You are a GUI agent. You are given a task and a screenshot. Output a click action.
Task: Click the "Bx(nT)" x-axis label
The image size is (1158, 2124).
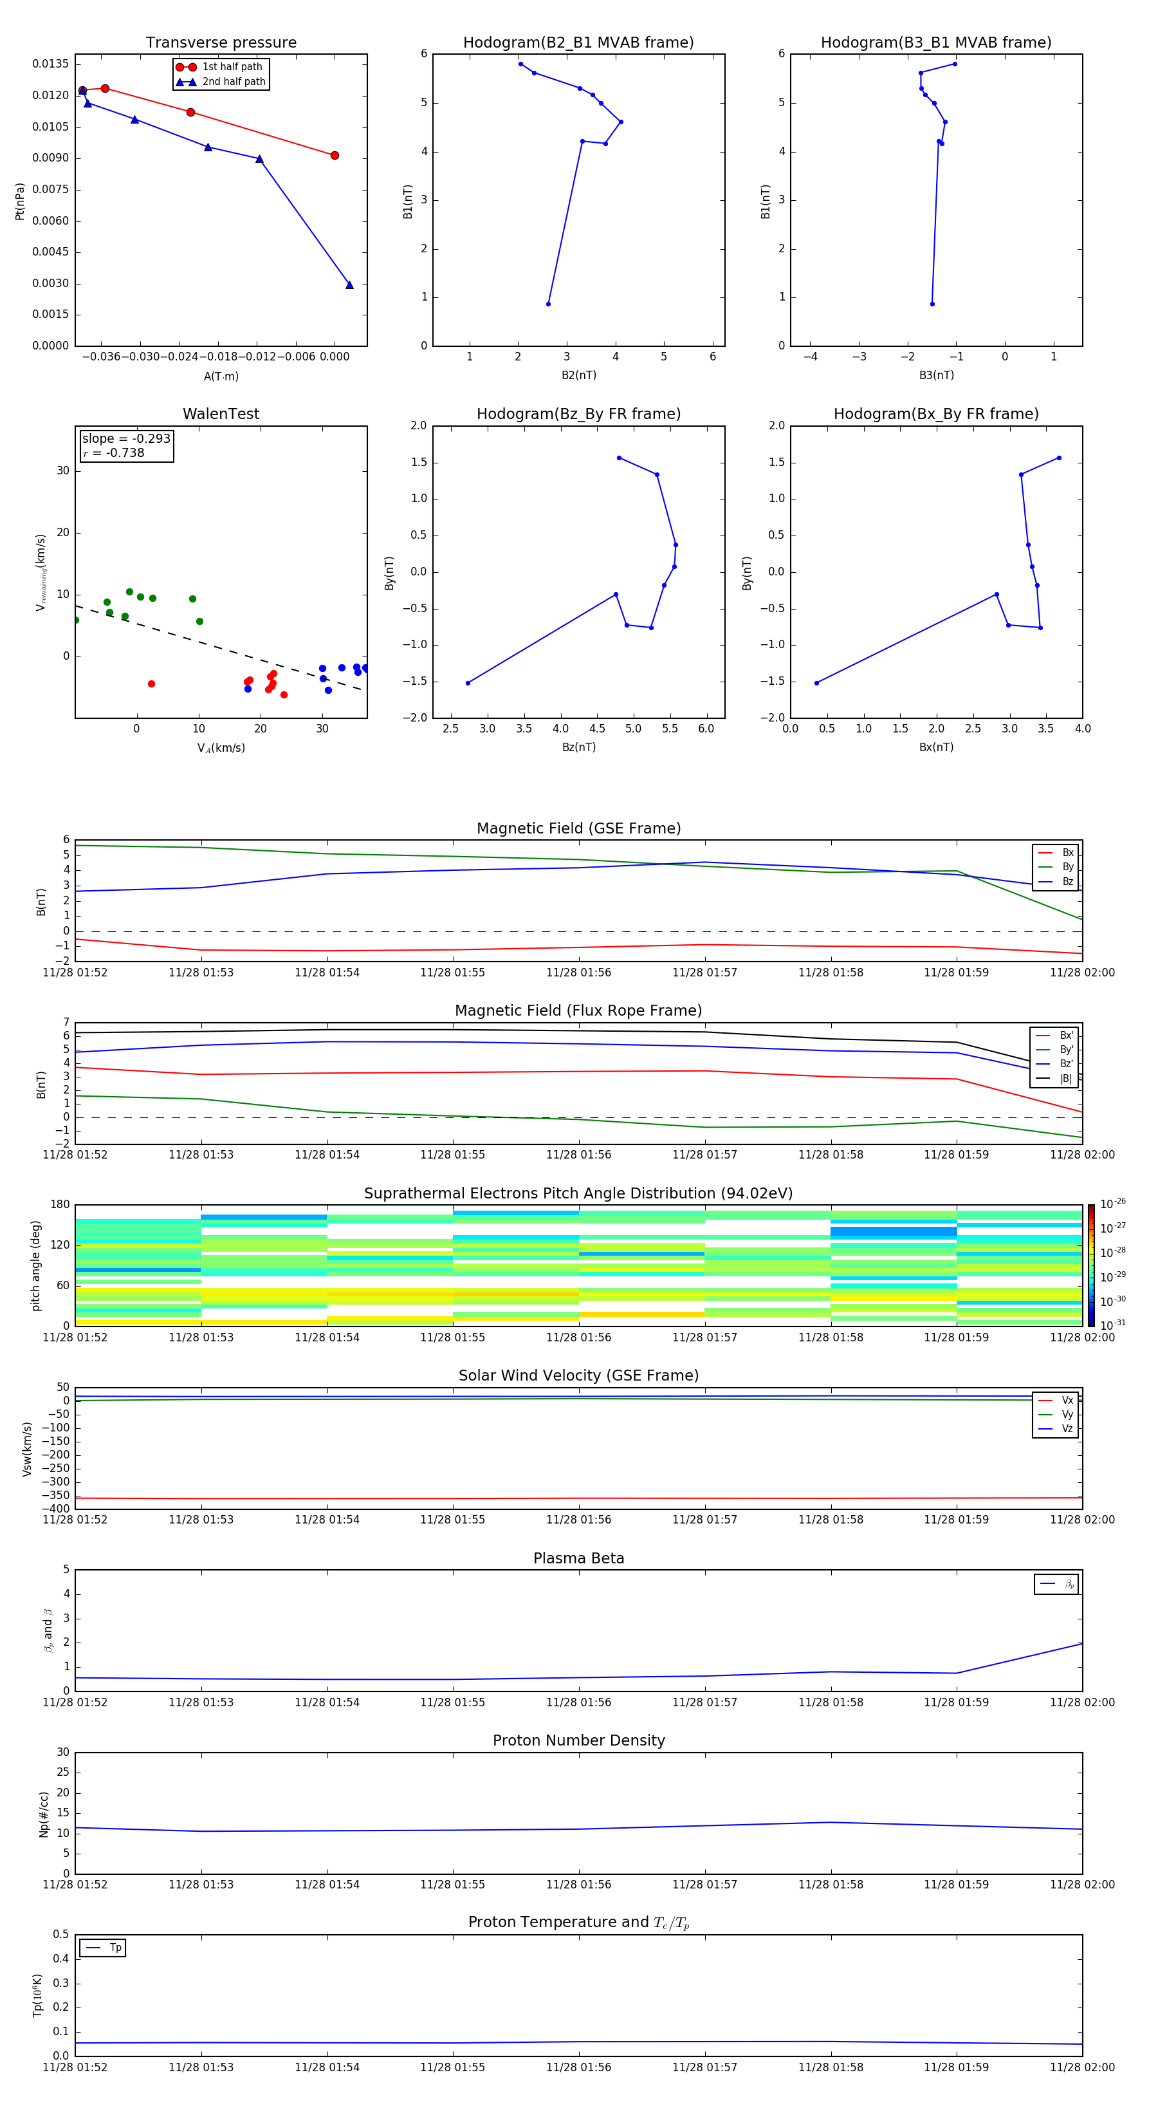click(x=936, y=747)
